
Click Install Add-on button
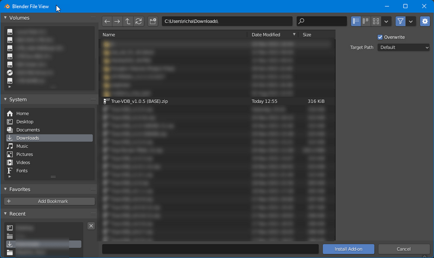pyautogui.click(x=348, y=249)
